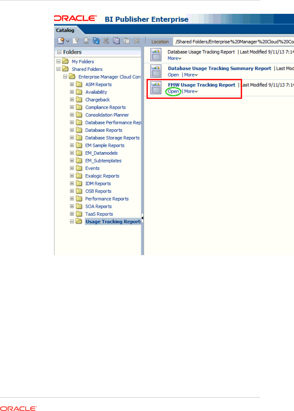Select Enterprise Manager Cloud Control folder

coord(110,77)
